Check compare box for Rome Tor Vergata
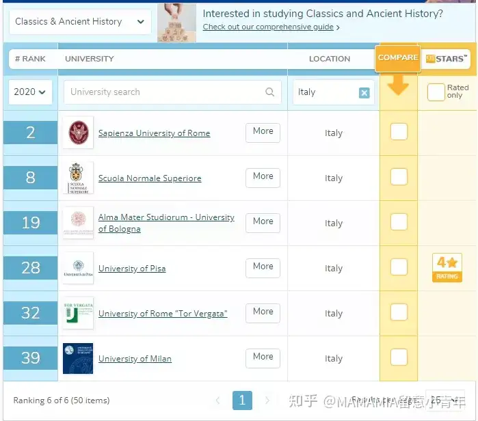Viewport: 478px width, 421px height. 399,312
